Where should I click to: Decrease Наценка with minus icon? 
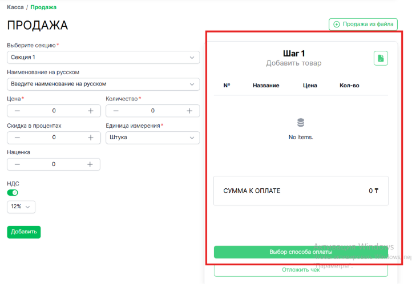(x=17, y=164)
